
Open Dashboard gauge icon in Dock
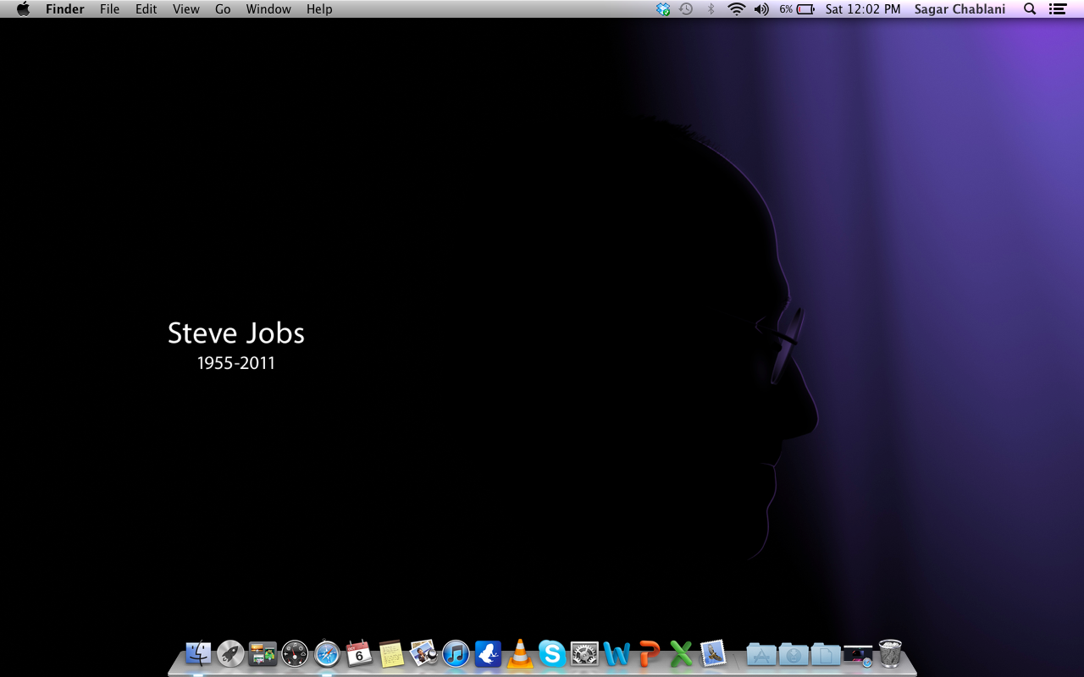click(x=295, y=653)
